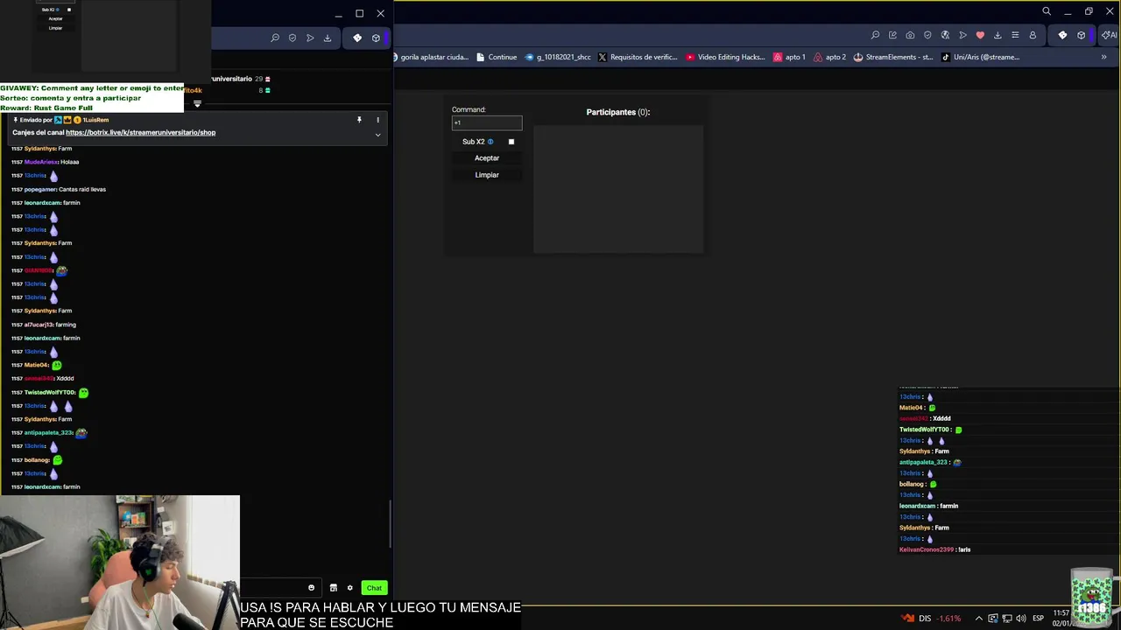
Task: Click username 'al7ucarj13' in chat
Action: click(x=39, y=325)
